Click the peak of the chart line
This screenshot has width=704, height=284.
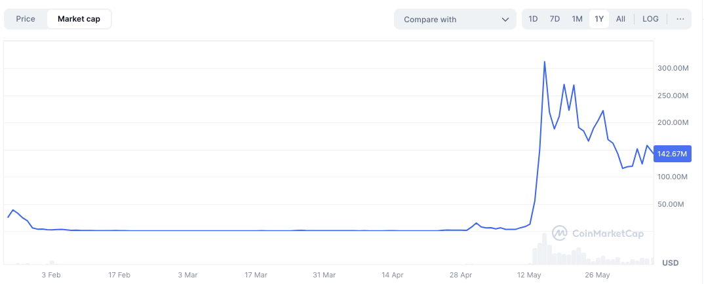pyautogui.click(x=545, y=62)
